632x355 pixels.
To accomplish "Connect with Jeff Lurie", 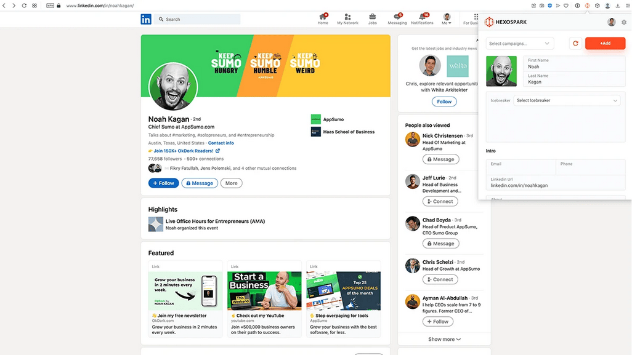I will point(440,201).
